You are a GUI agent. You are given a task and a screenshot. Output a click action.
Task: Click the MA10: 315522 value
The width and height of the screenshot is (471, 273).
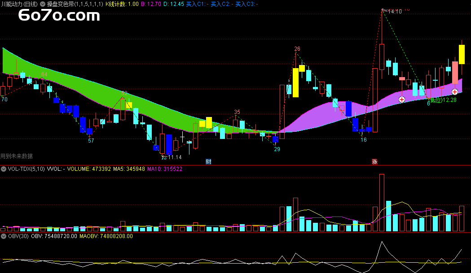[x=165, y=169]
